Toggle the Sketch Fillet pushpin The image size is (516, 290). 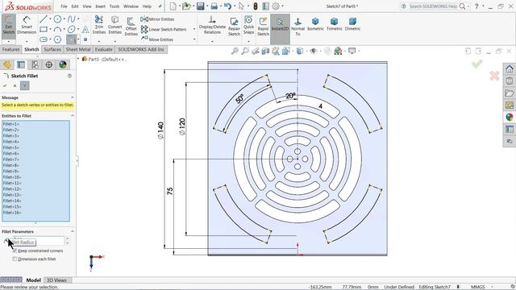click(25, 86)
